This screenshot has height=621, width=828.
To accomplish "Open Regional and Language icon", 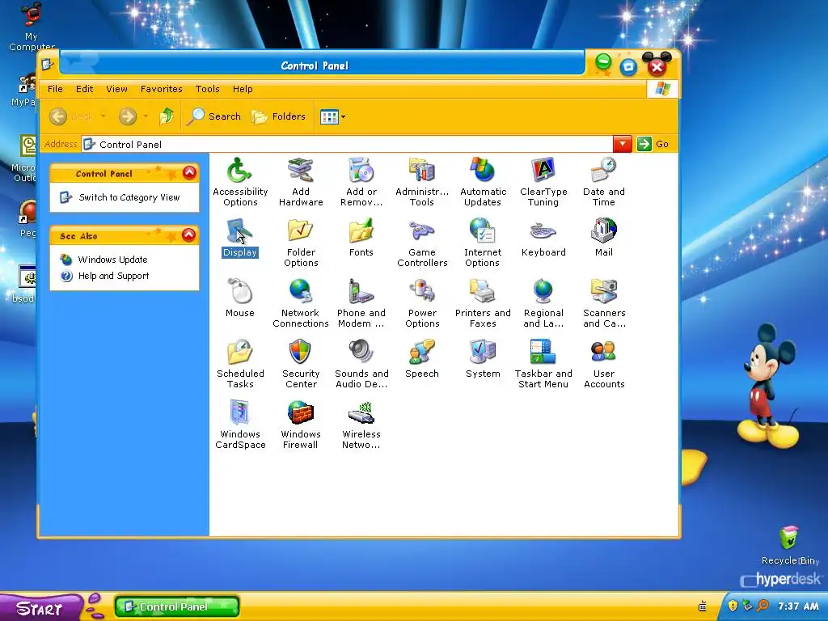I will click(x=543, y=304).
